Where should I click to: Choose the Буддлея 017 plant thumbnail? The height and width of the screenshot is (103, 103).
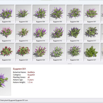[91, 33]
